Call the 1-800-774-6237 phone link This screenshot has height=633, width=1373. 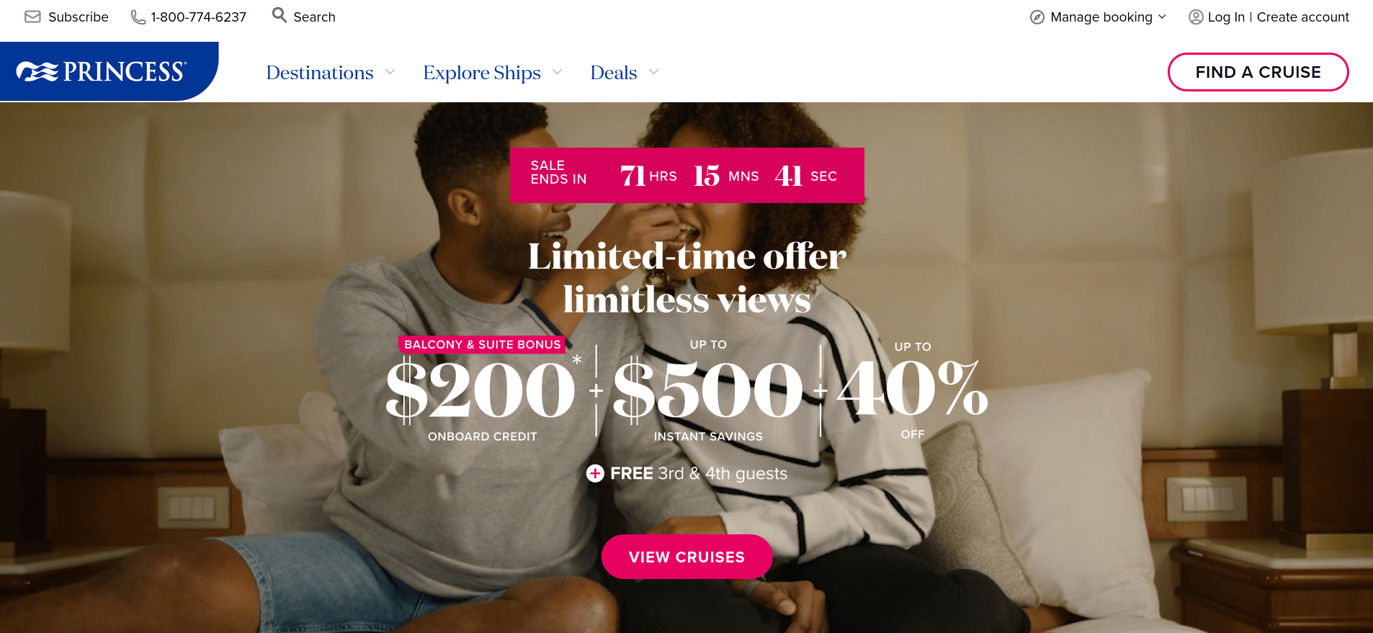click(198, 17)
